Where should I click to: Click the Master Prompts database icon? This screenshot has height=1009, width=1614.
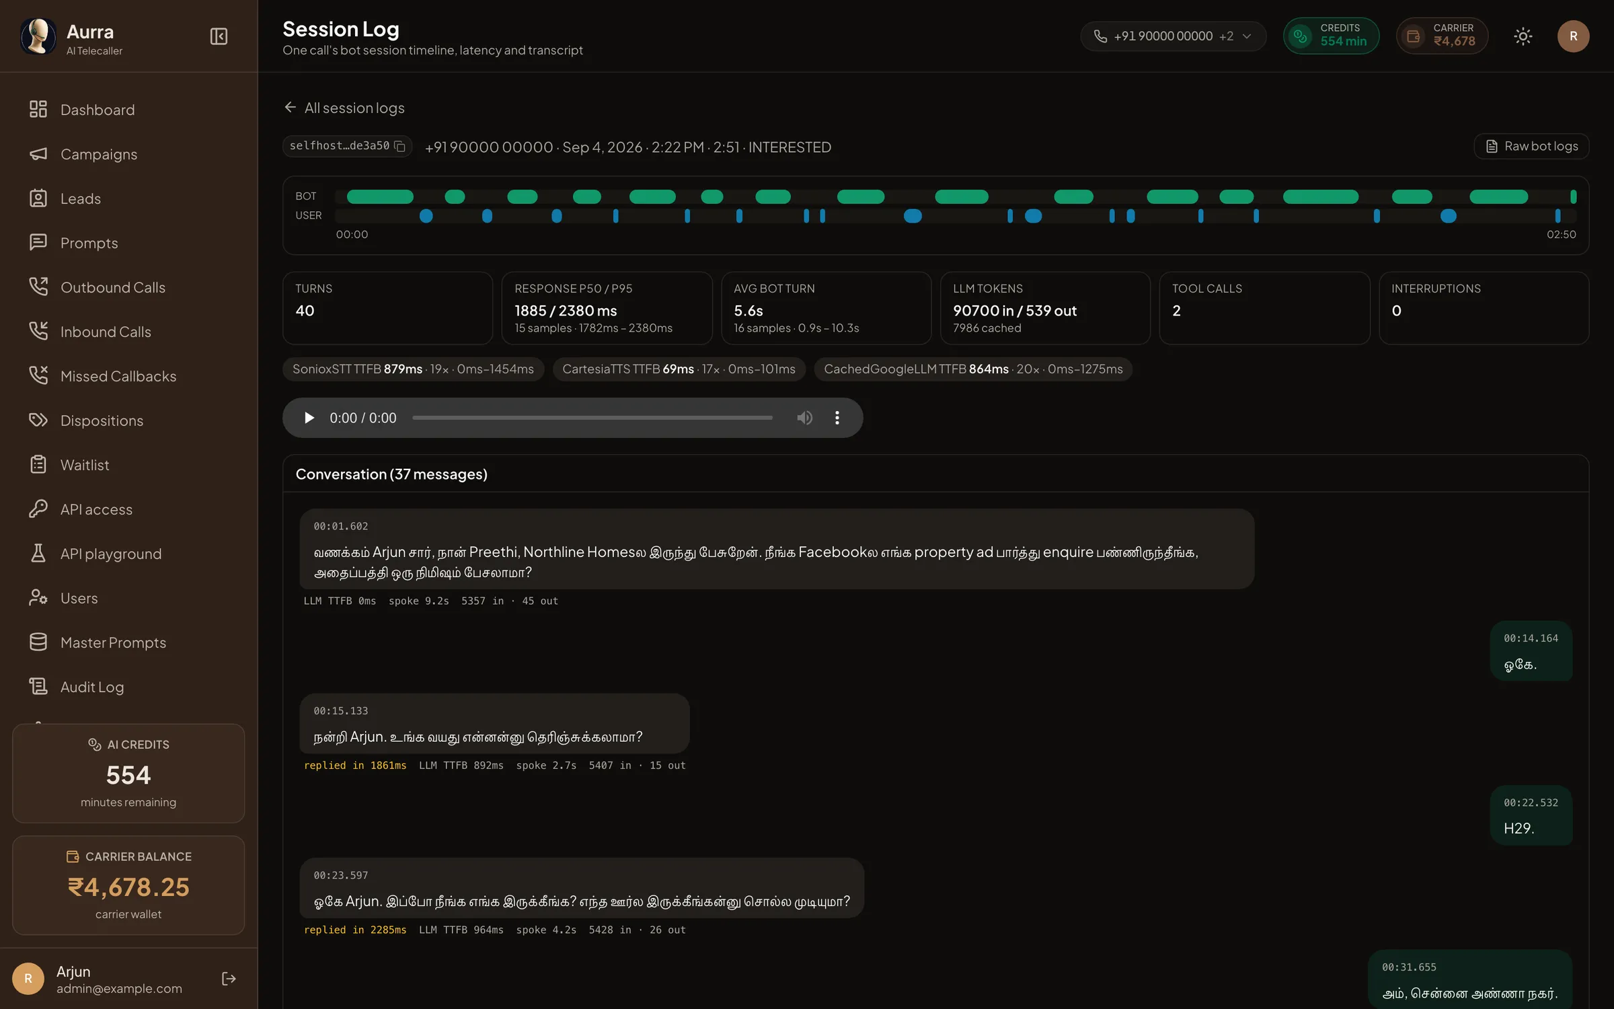(38, 642)
